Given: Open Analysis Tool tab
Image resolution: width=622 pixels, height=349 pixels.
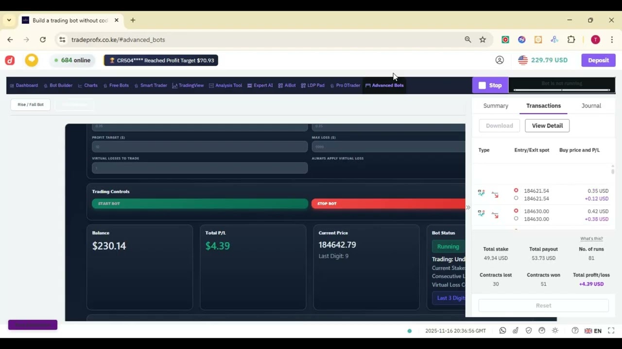Looking at the screenshot, I should tap(225, 85).
